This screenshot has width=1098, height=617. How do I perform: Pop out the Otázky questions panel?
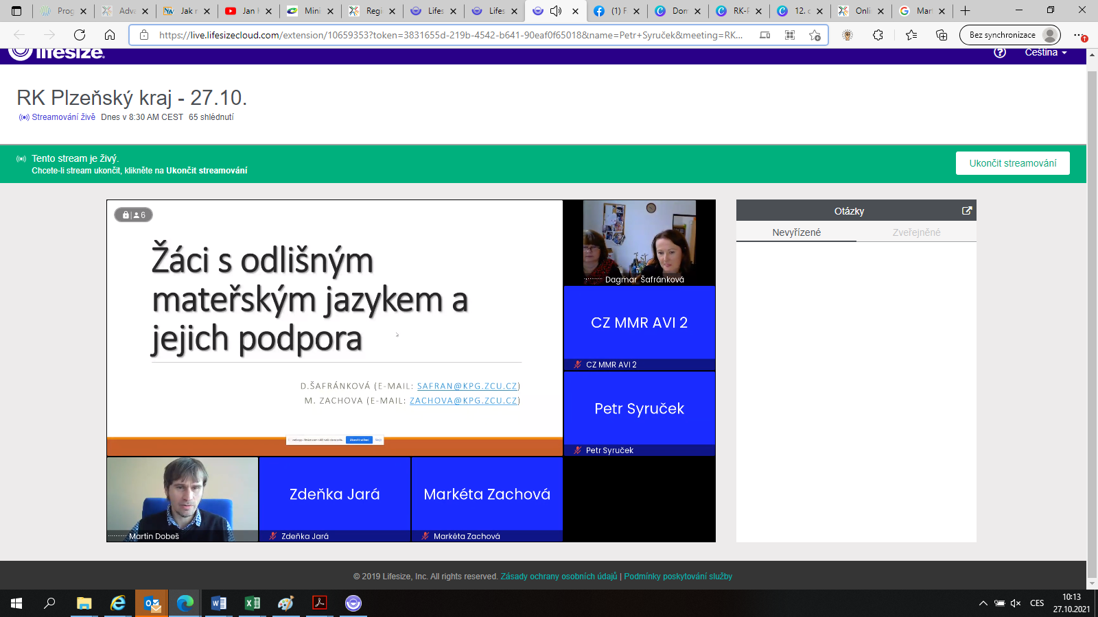[967, 211]
